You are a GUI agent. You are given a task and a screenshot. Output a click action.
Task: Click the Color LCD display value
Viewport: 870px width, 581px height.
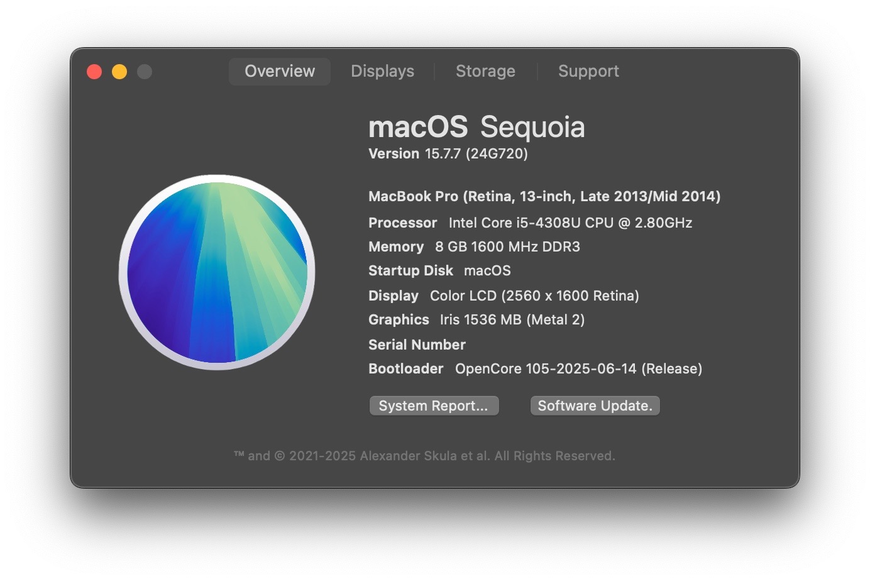[534, 296]
